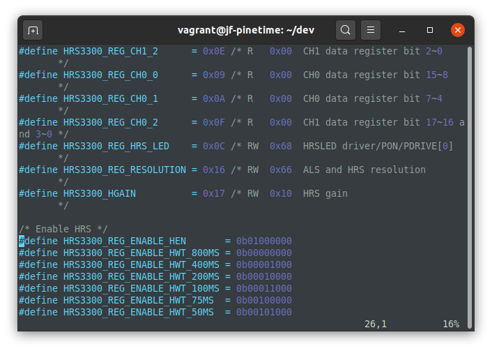This screenshot has height=351, width=492.
Task: Open a new terminal tab
Action: [x=33, y=30]
